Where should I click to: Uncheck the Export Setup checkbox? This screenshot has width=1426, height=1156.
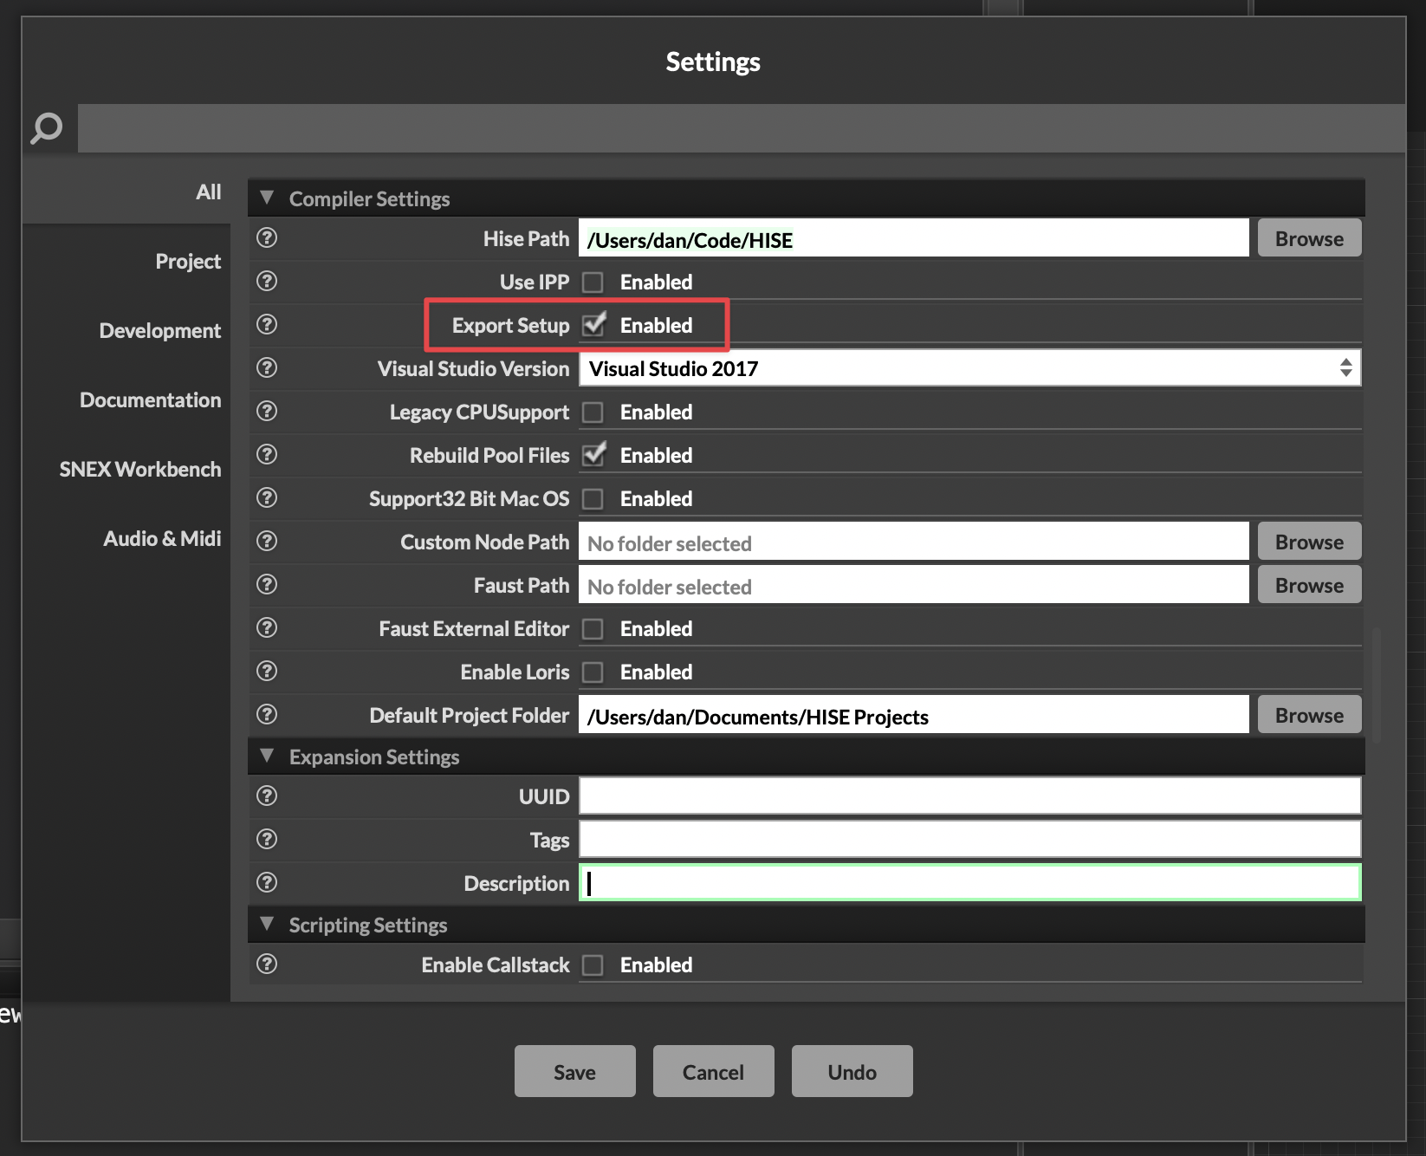point(593,325)
